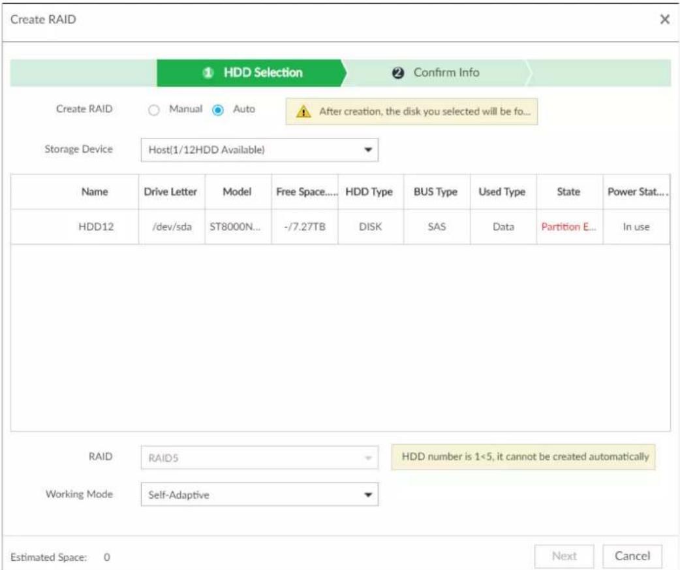Image resolution: width=680 pixels, height=570 pixels.
Task: Click the Data used type cell
Action: (504, 227)
